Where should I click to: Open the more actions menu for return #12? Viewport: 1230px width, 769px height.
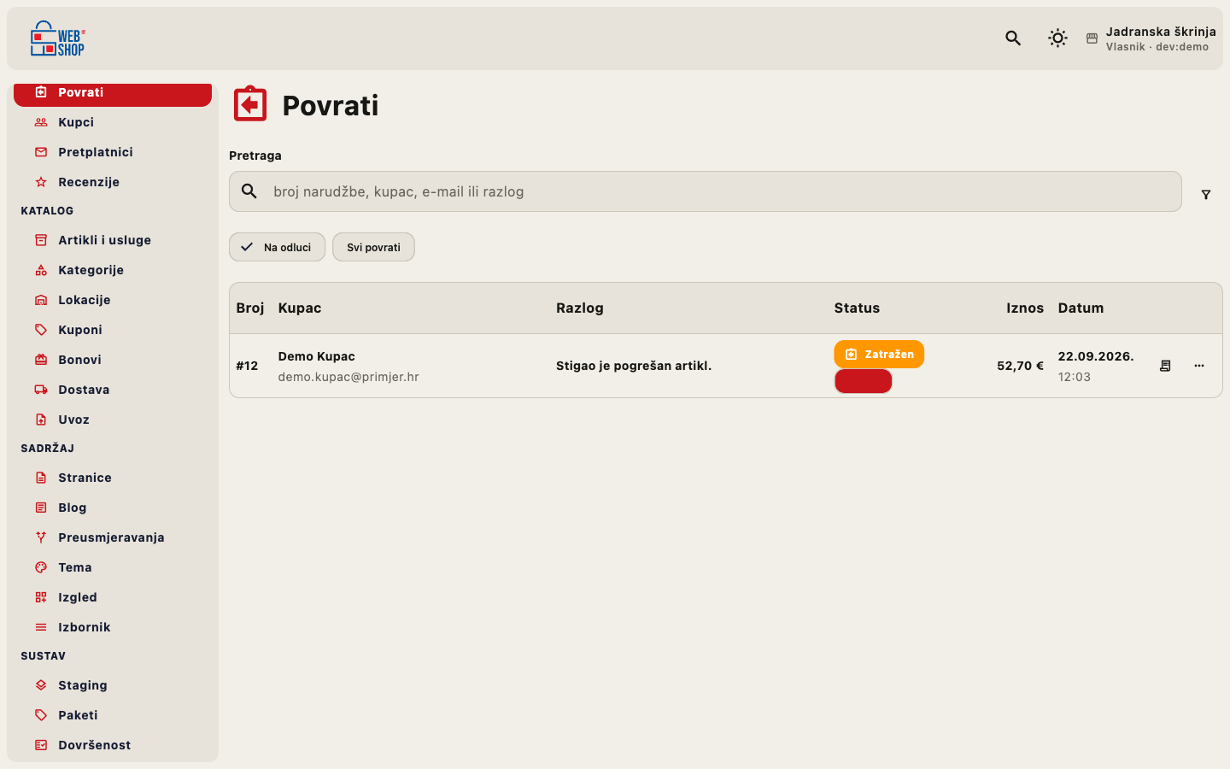tap(1199, 366)
